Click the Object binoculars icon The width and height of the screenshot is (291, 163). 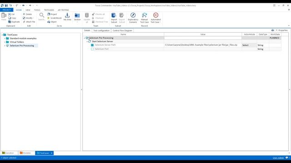pos(49,22)
